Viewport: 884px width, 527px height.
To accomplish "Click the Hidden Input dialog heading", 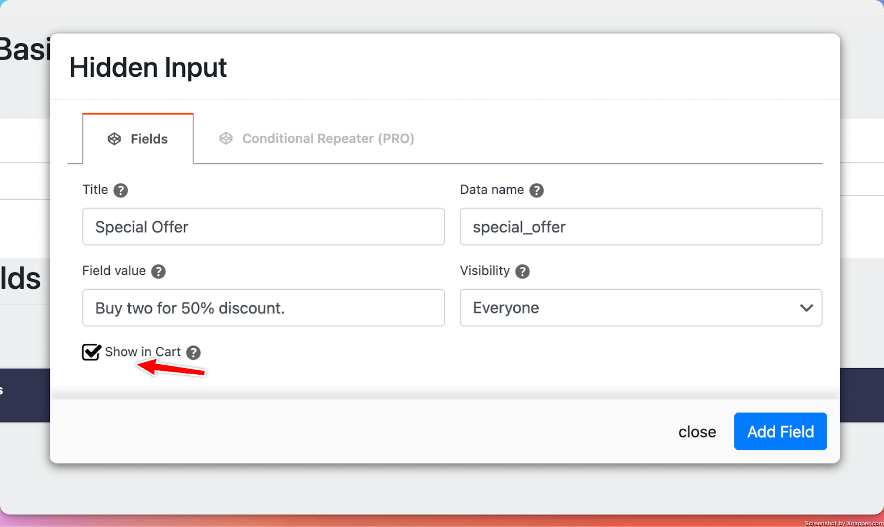I will 148,67.
